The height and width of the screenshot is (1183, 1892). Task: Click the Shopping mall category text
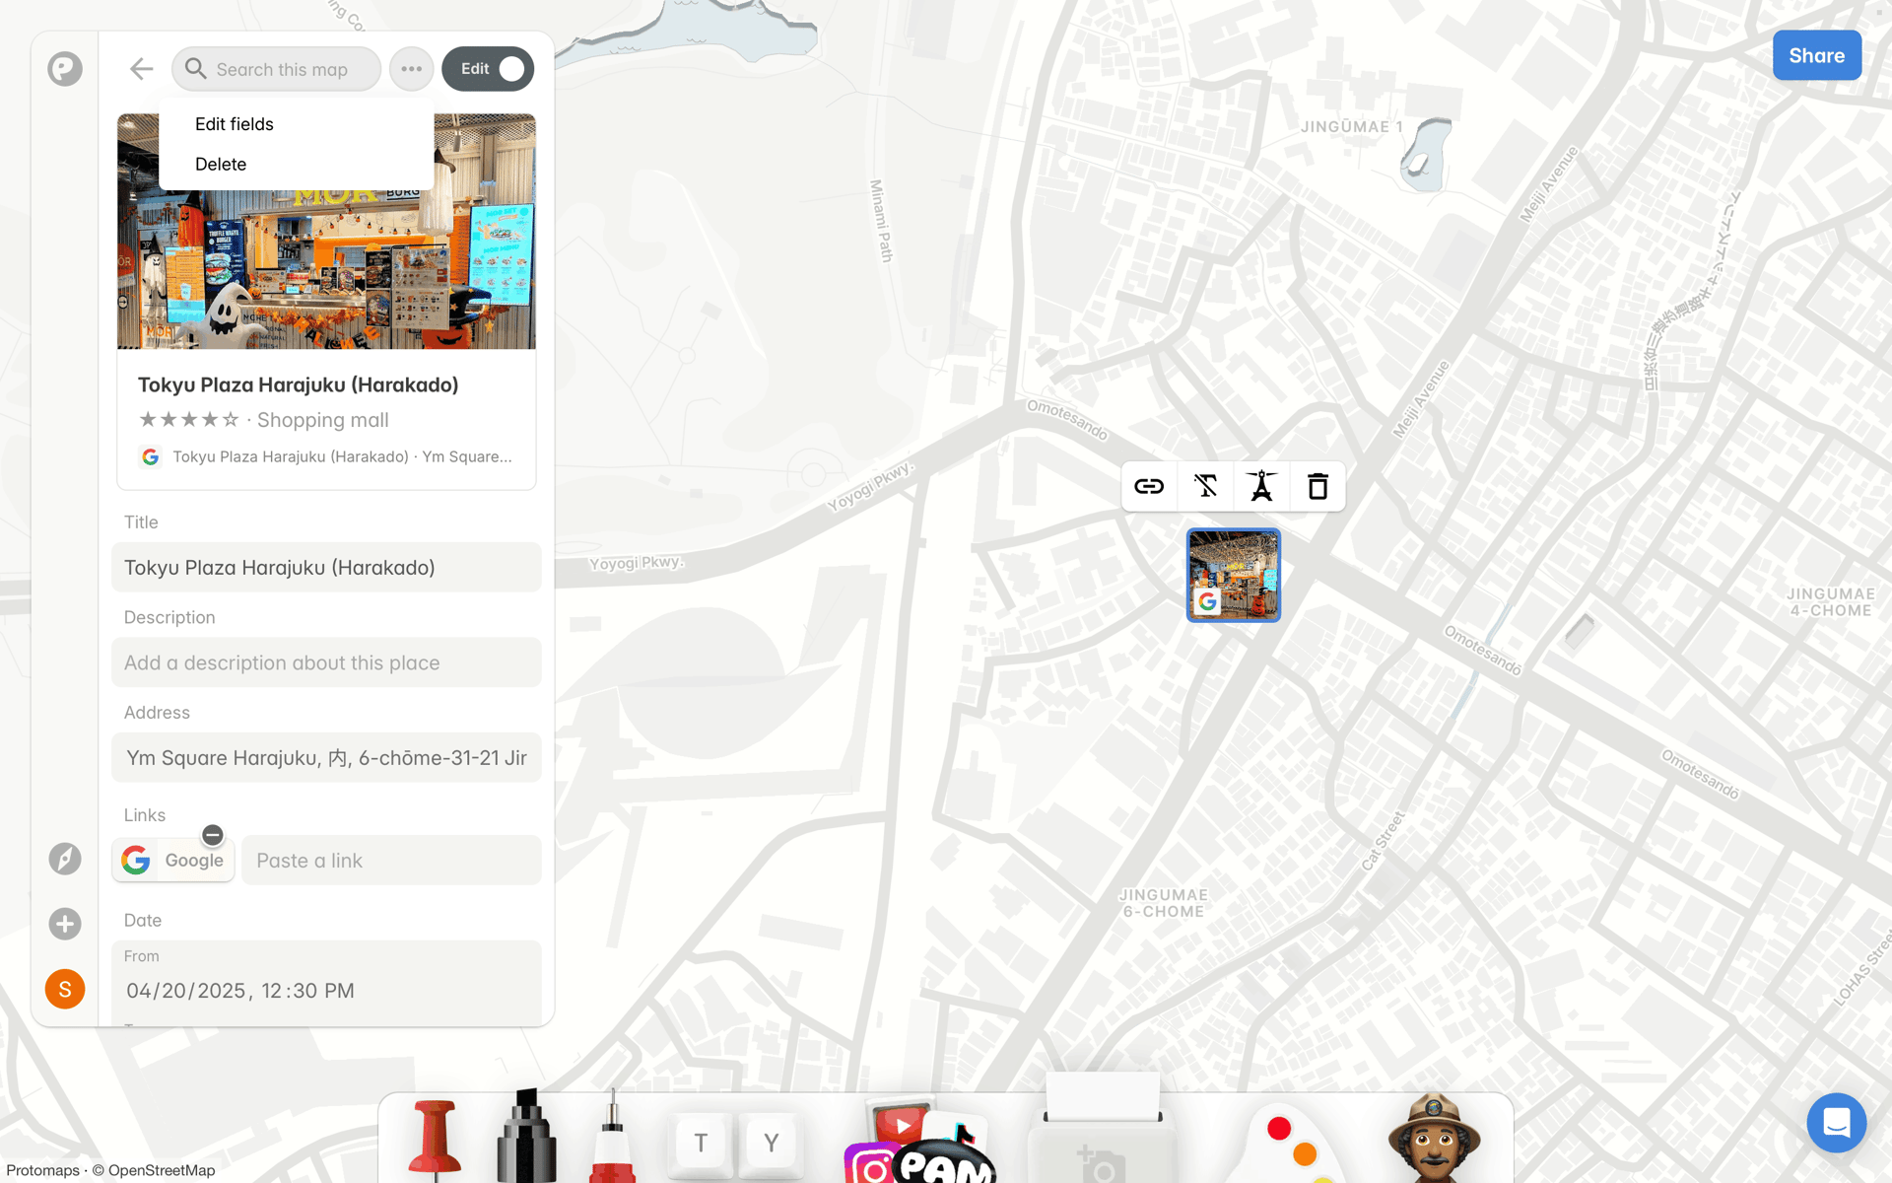click(323, 420)
